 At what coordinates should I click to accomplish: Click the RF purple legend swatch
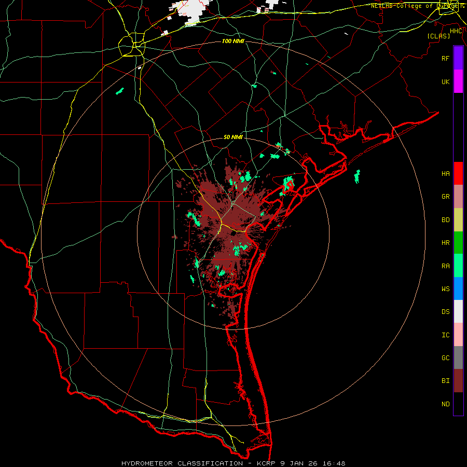[458, 58]
